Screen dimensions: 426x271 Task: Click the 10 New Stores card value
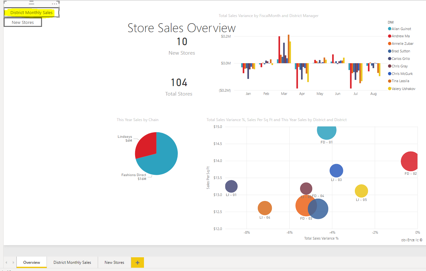click(x=182, y=42)
